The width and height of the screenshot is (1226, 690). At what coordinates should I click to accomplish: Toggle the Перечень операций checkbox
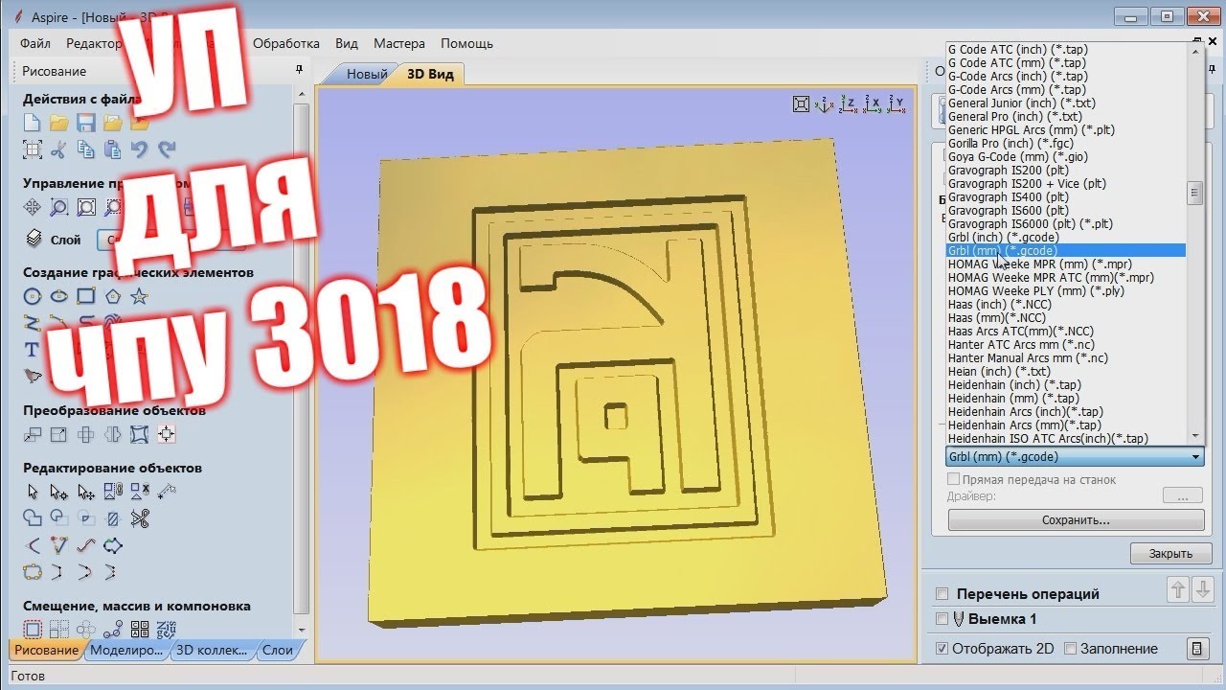tap(942, 594)
